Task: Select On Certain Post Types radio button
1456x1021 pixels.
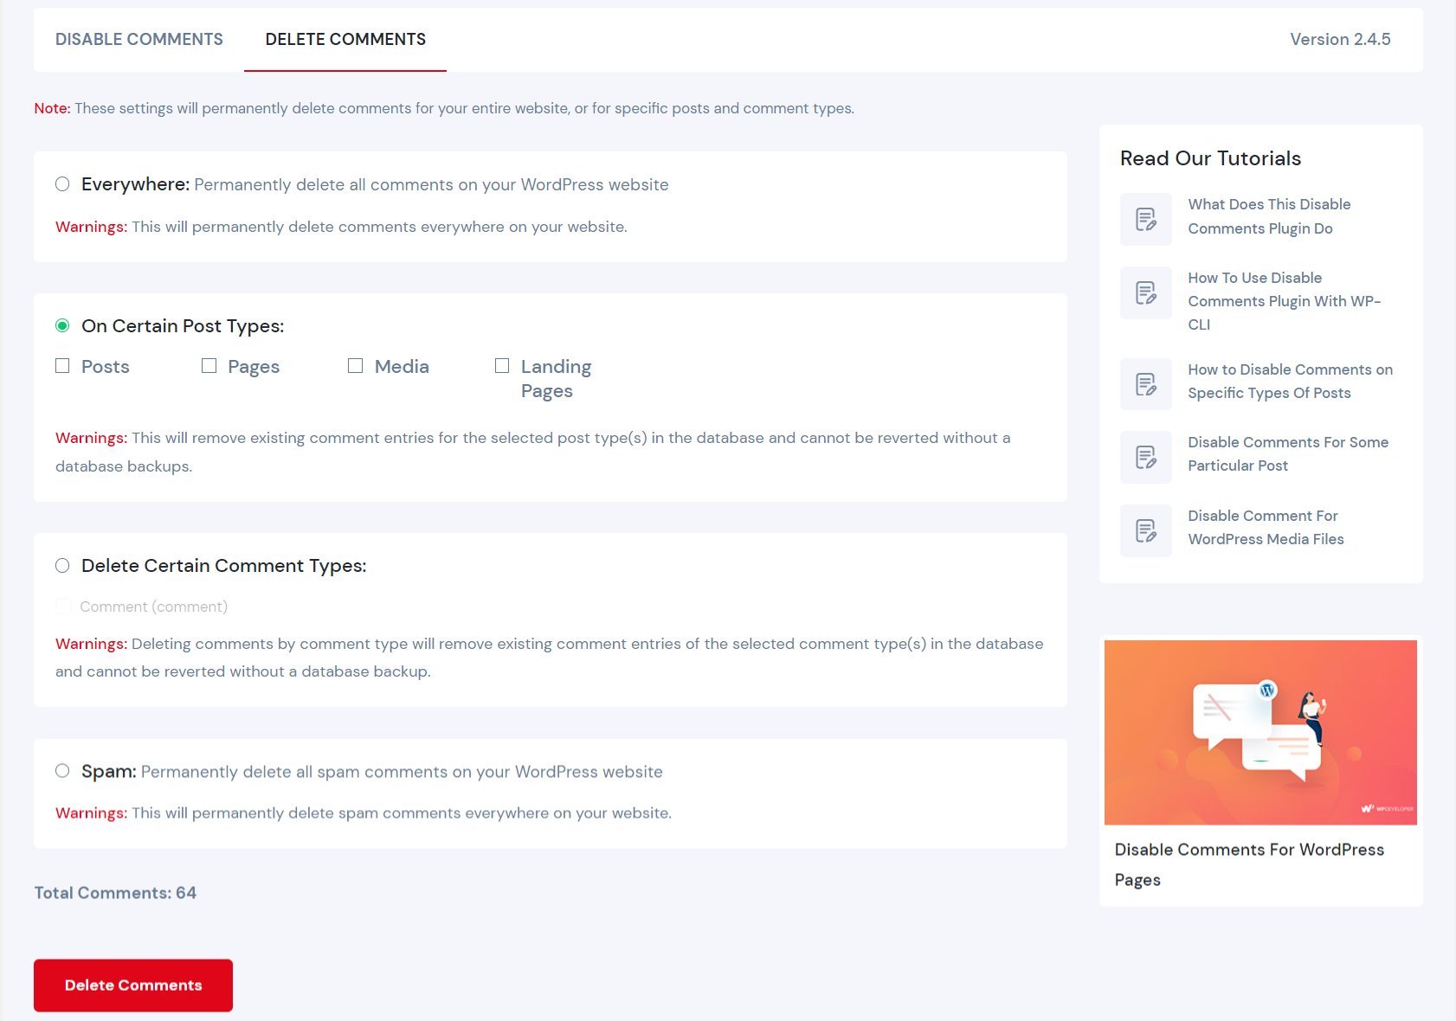Action: [62, 325]
